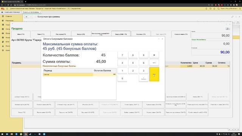This screenshot has height=136, width=242.
Task: Click the Chrome icon in the taskbar
Action: click(x=26, y=134)
